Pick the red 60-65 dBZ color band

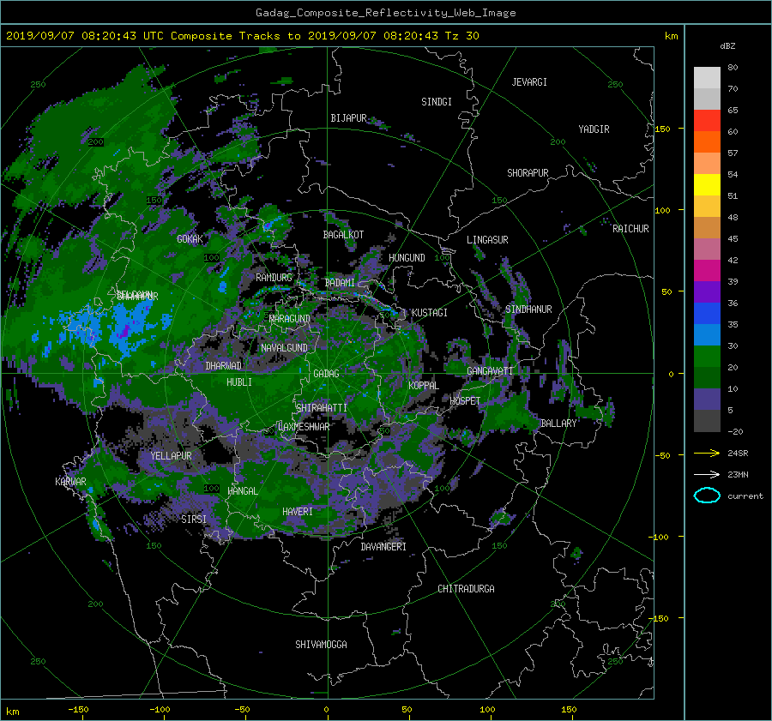click(707, 120)
